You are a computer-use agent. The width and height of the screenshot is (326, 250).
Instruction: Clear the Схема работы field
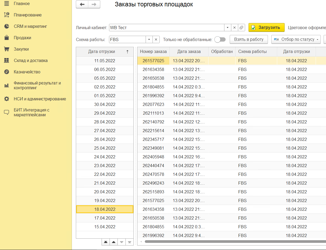click(x=156, y=39)
